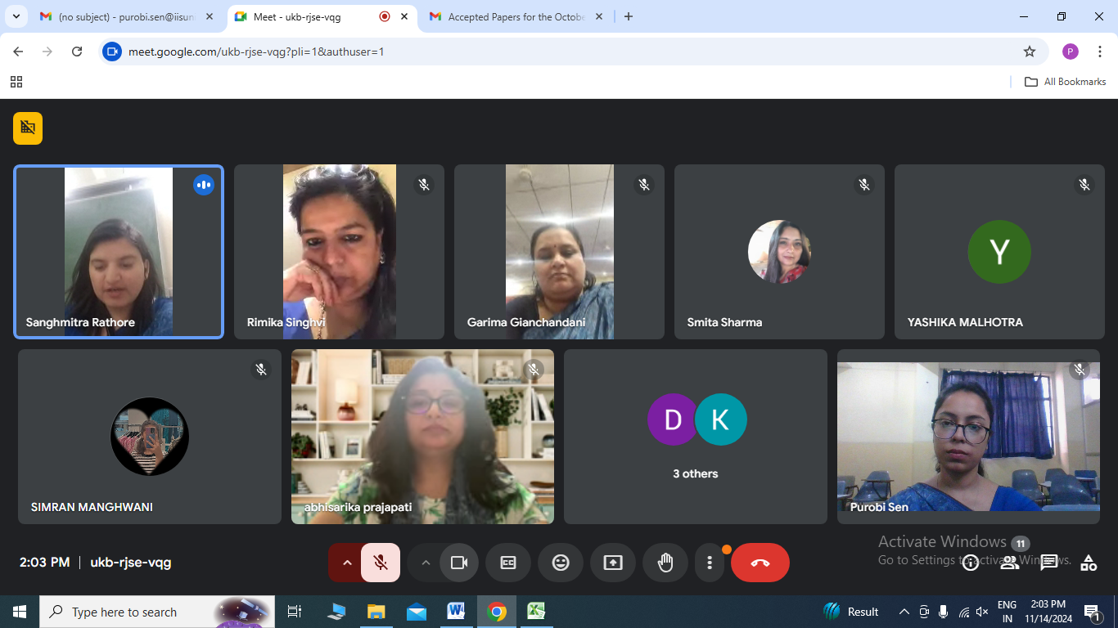
Task: Expand audio settings arrow beside microphone
Action: [347, 563]
